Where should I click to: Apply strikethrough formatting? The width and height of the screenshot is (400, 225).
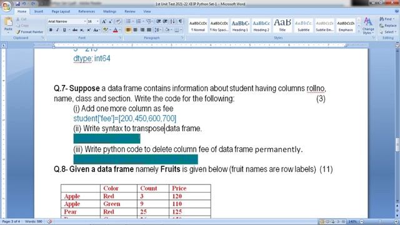75,30
